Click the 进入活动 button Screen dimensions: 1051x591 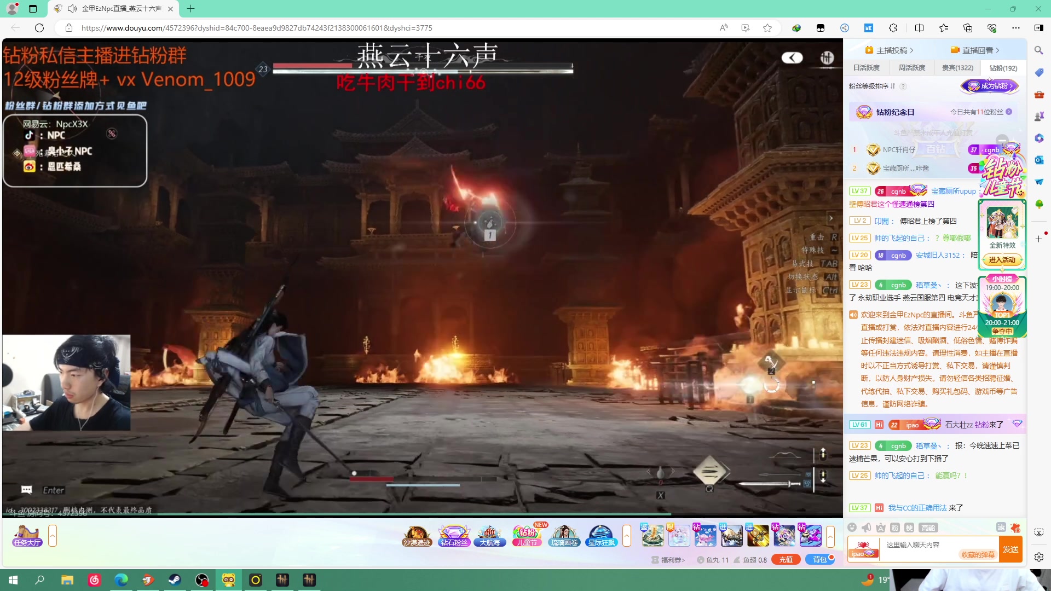1002,260
